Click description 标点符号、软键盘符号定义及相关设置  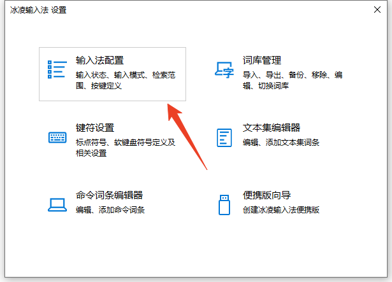coord(126,148)
